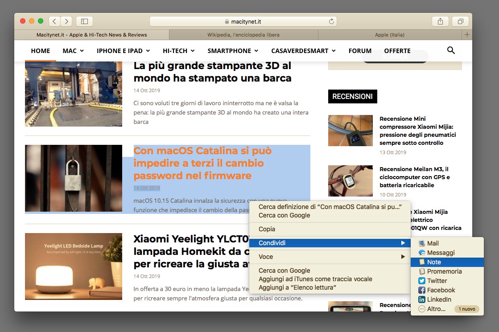The height and width of the screenshot is (332, 499).
Task: Click the Twitter bird icon in share submenu
Action: tap(422, 281)
